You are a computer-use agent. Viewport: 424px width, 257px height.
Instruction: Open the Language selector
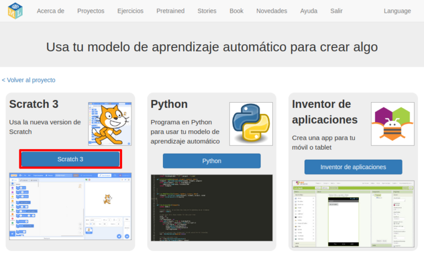coord(397,11)
